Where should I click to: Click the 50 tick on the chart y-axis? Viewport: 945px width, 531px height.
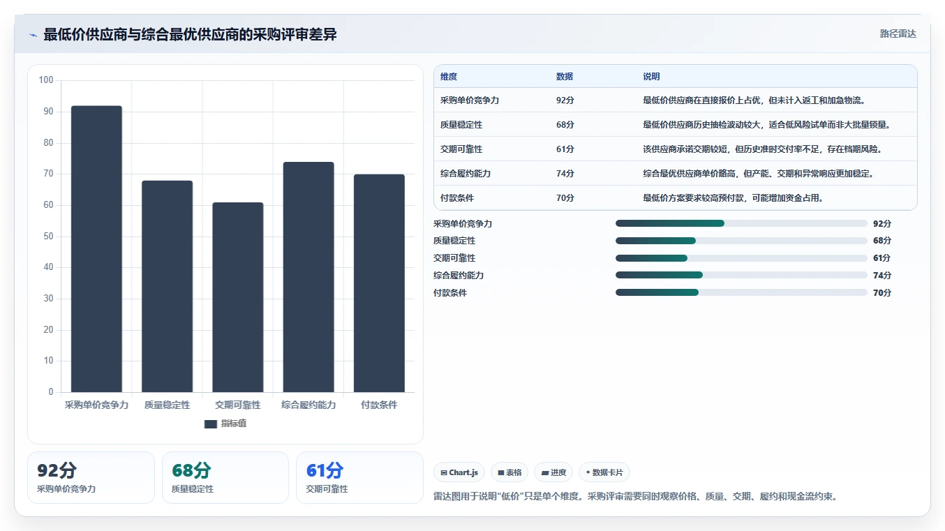click(x=48, y=237)
